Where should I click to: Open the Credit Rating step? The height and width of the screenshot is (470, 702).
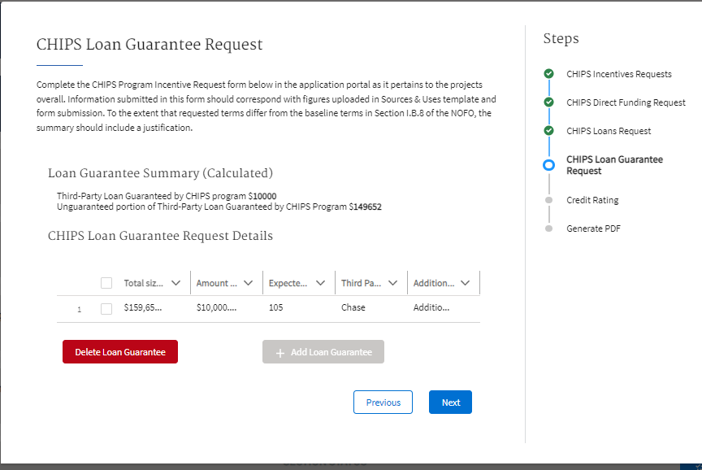point(592,200)
